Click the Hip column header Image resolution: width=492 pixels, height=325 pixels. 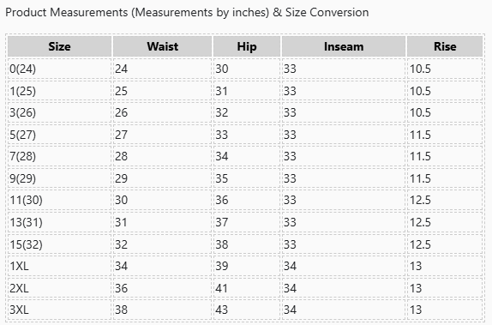click(247, 46)
